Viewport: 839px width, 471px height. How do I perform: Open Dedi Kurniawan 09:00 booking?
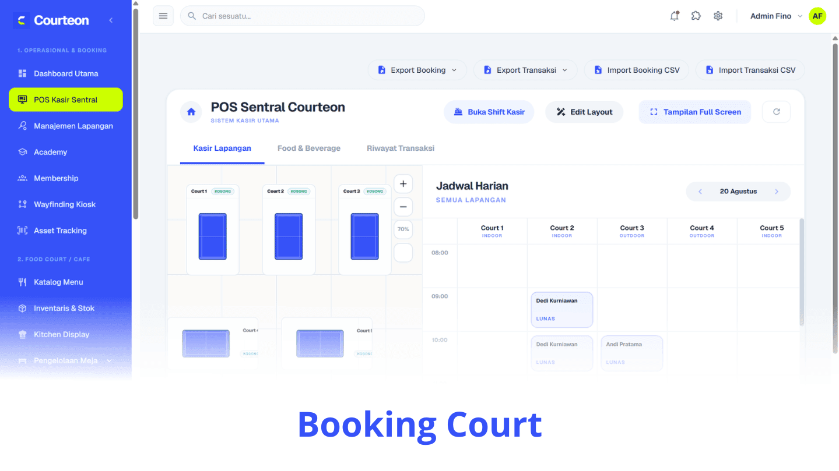pos(562,310)
